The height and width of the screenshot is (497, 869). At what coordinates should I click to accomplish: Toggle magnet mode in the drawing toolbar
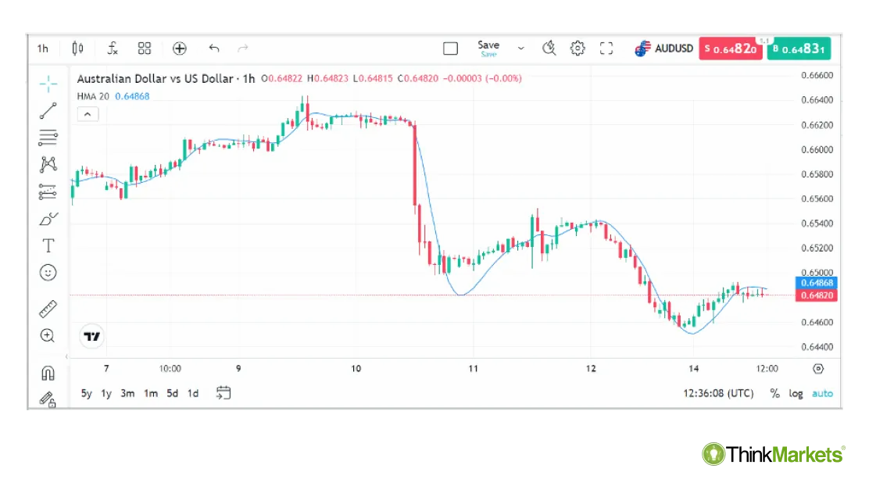(48, 374)
